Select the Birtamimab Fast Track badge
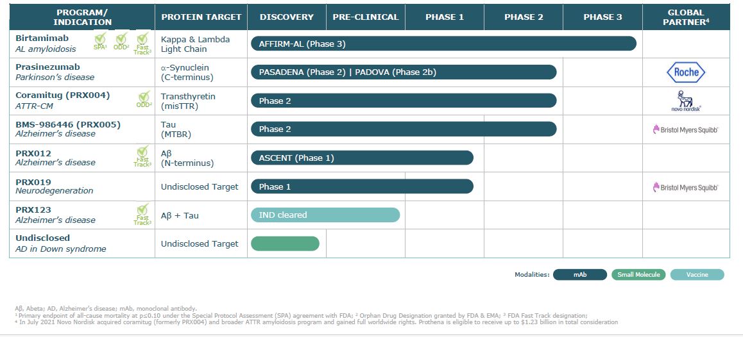Screen dimensions: 743x337 [x=142, y=43]
